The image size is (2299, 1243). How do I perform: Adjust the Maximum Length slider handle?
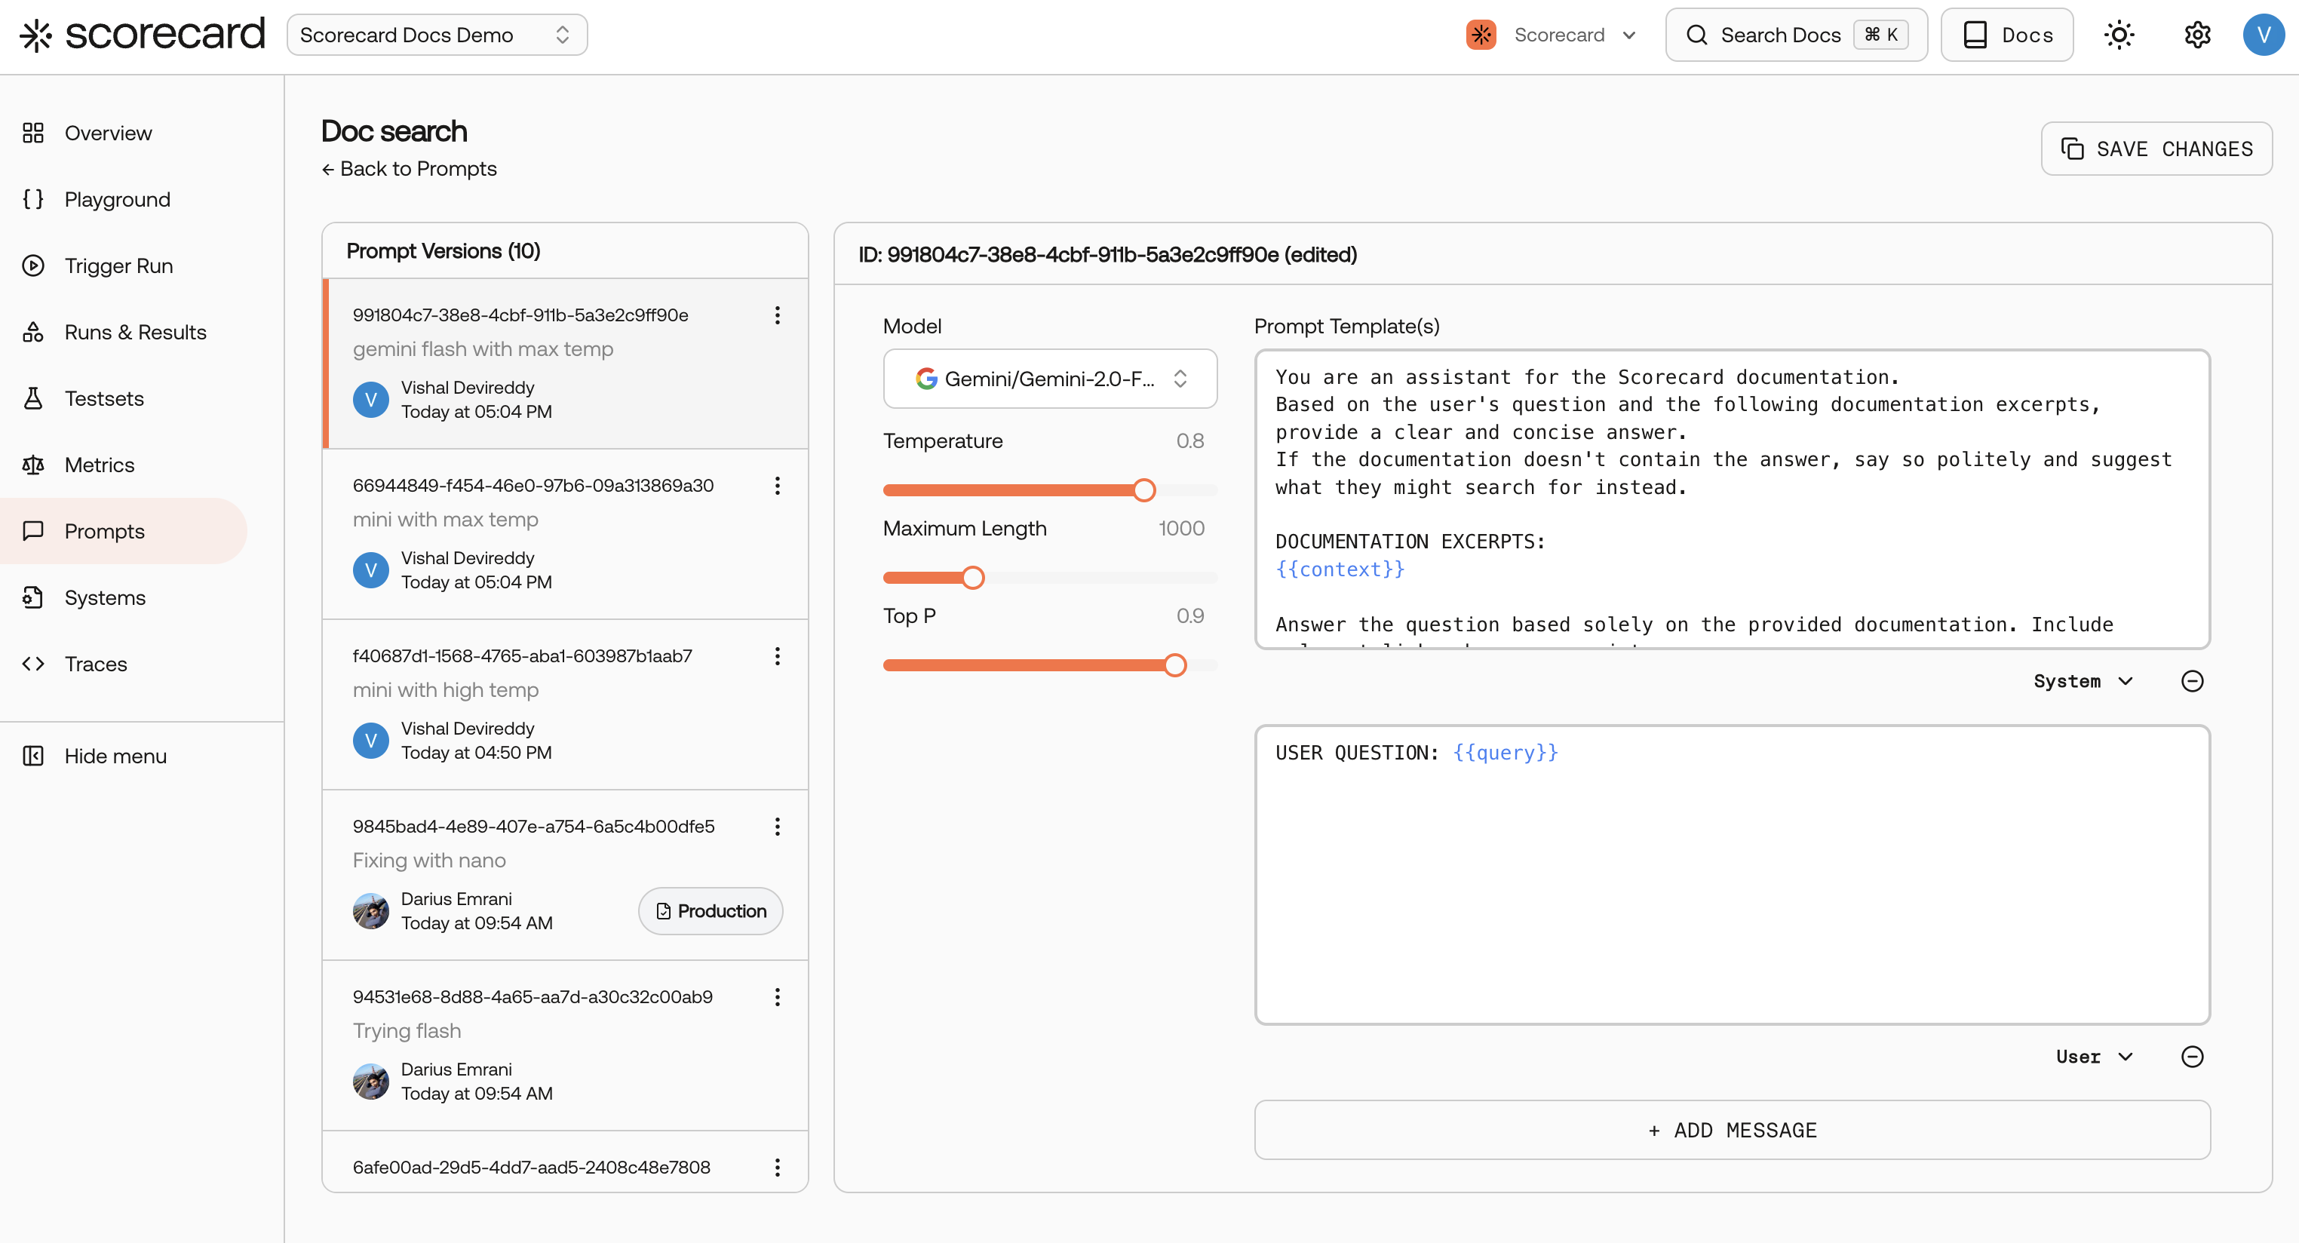pos(973,577)
